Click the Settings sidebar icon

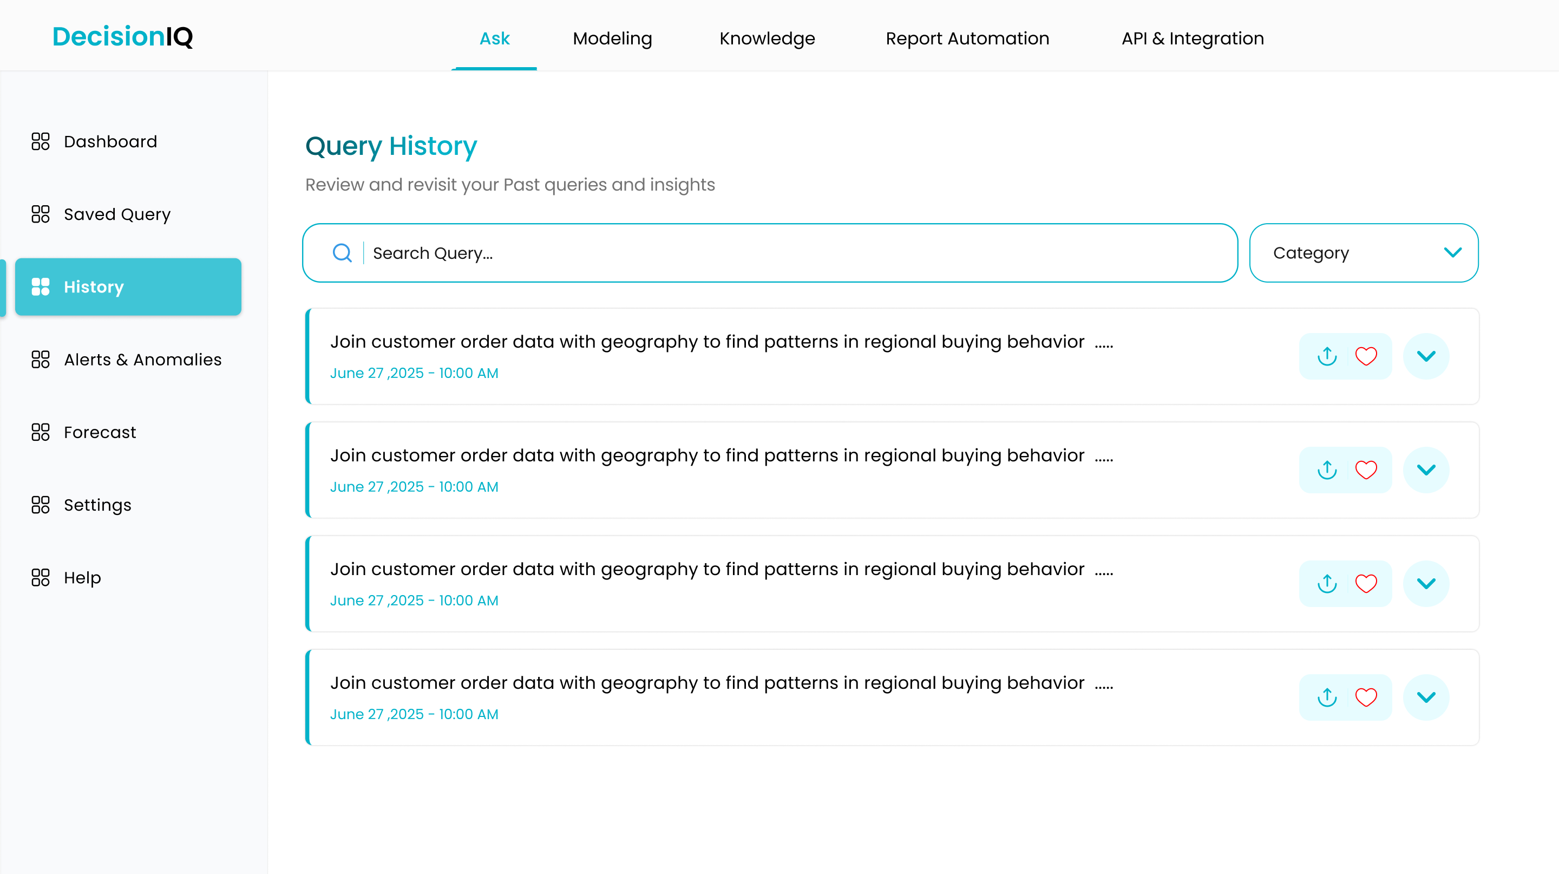[x=41, y=505]
